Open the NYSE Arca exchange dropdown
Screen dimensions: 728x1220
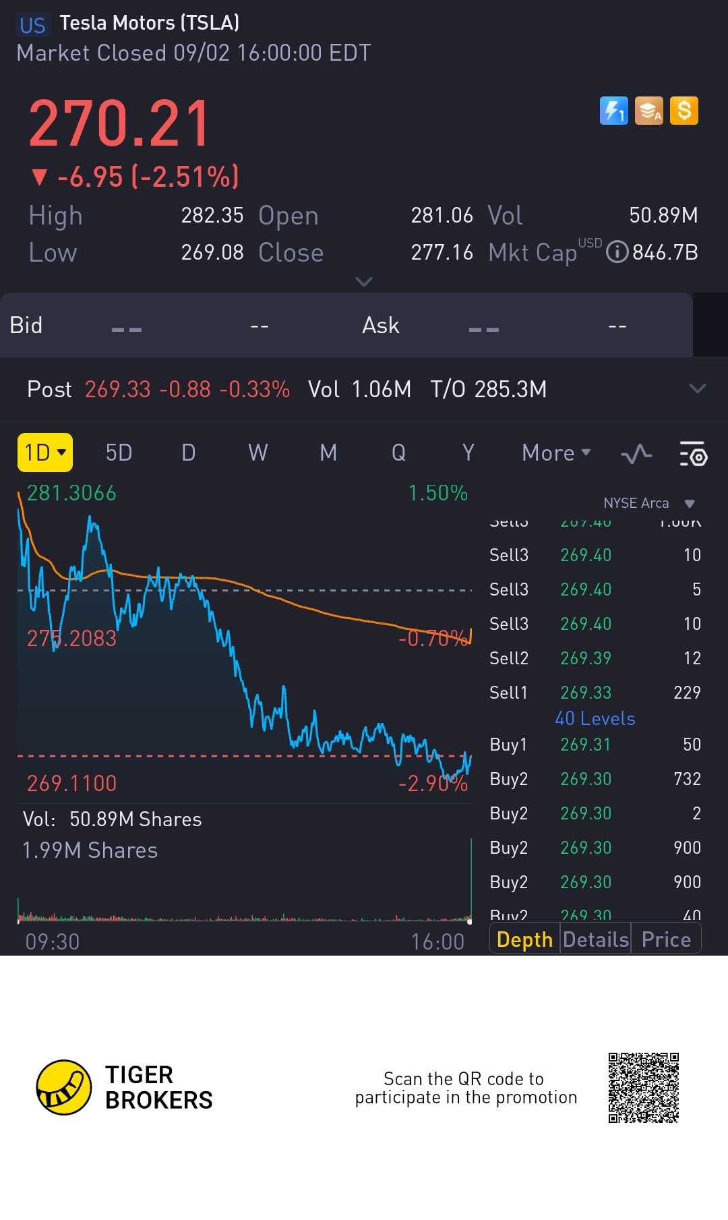pos(689,504)
